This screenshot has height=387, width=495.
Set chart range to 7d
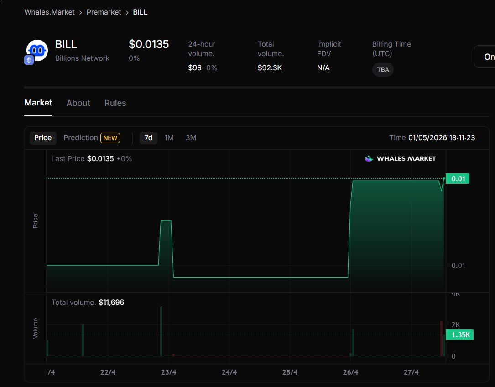tap(148, 138)
